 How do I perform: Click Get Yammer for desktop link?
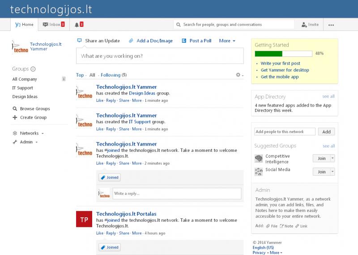pyautogui.click(x=285, y=70)
